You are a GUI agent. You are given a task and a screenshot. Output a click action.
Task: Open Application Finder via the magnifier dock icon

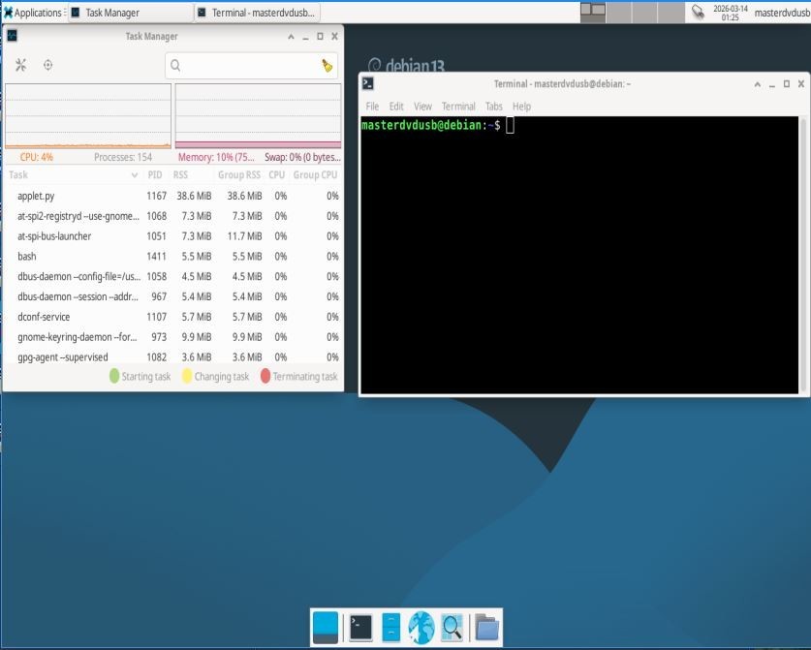pos(451,628)
